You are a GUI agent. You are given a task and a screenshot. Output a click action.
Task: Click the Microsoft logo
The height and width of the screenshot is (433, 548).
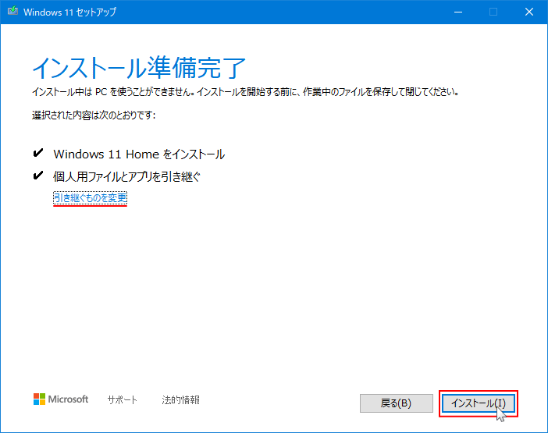(x=61, y=399)
